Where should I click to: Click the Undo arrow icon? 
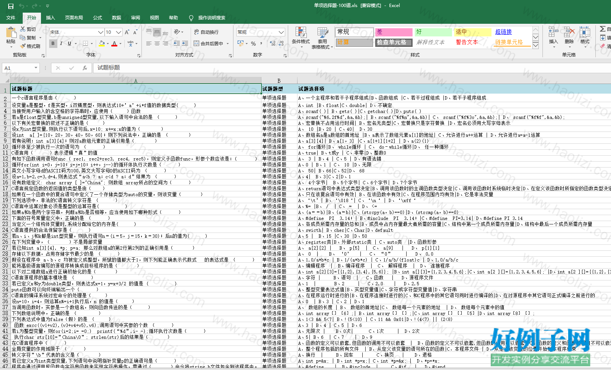[x=22, y=6]
